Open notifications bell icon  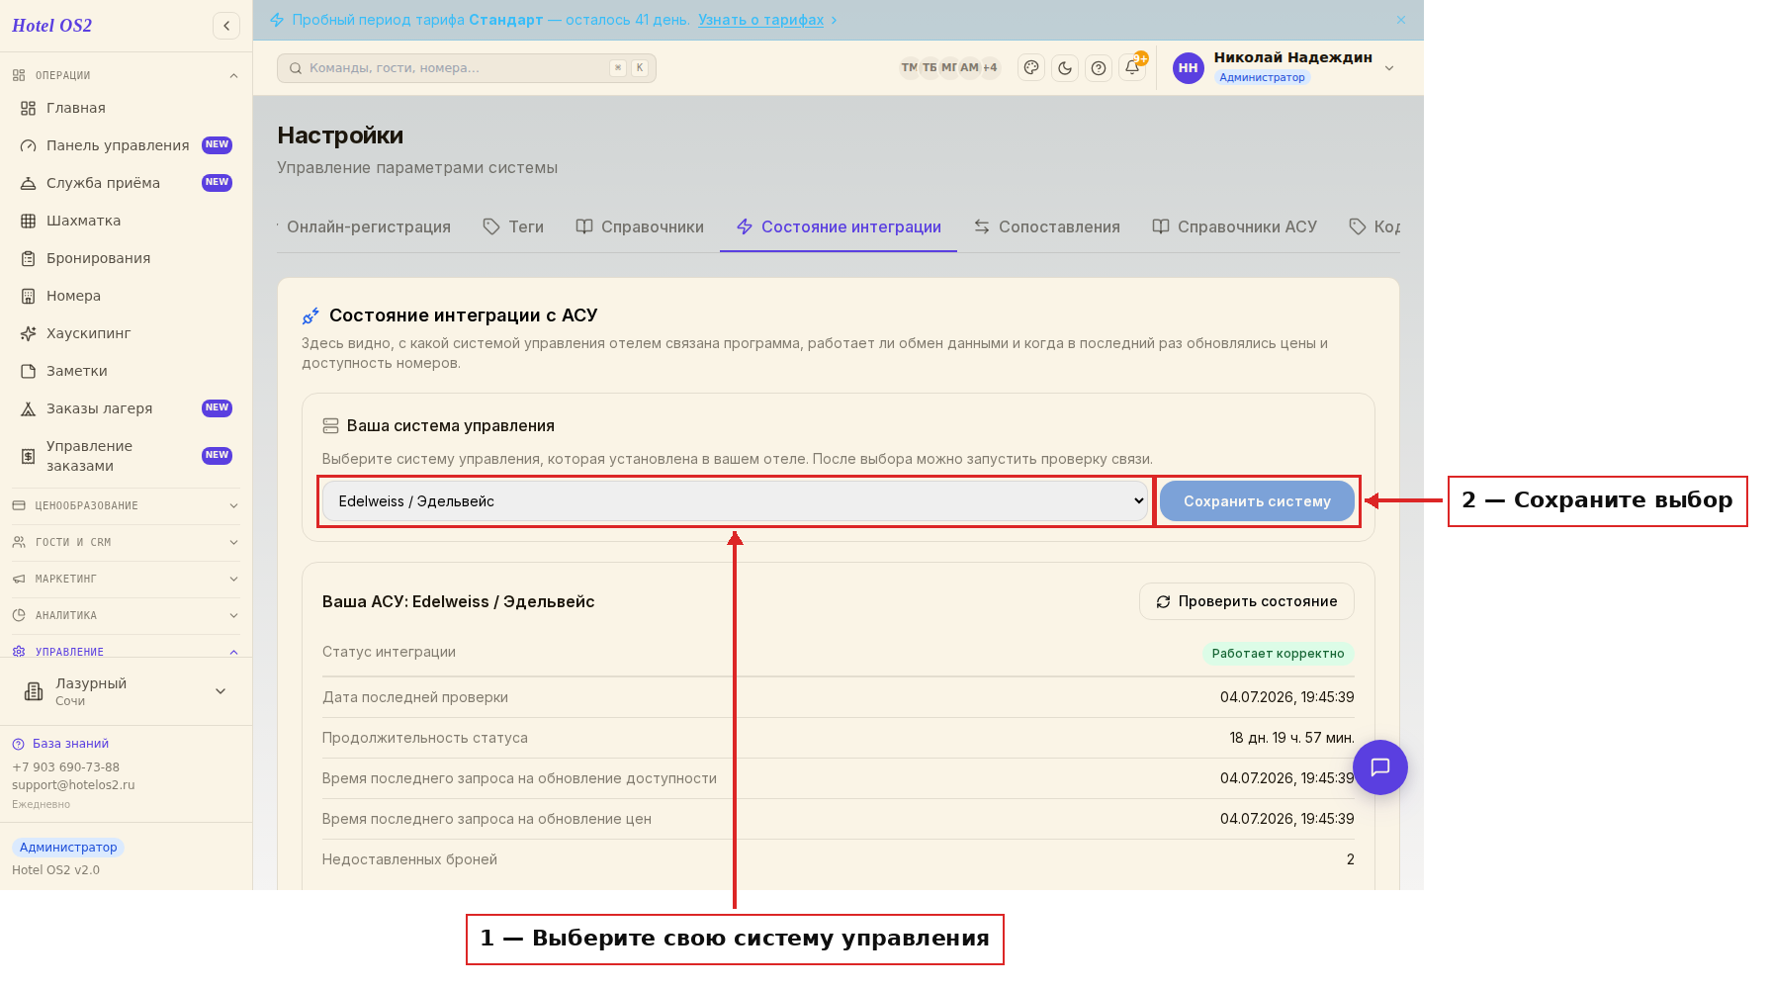point(1132,67)
